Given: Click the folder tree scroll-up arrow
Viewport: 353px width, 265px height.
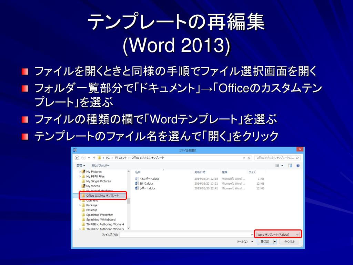Looking at the screenshot, I should pos(129,171).
